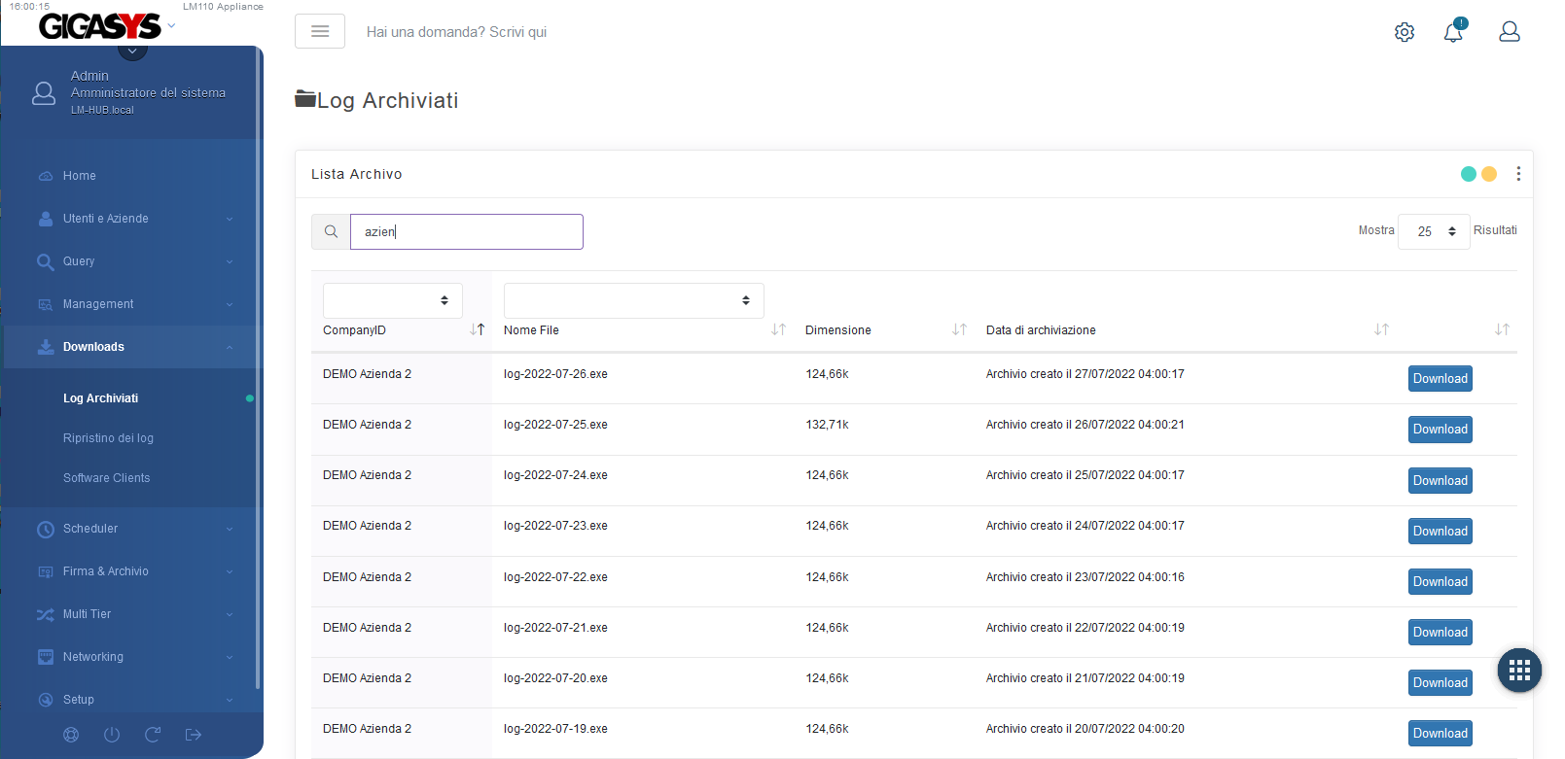This screenshot has height=759, width=1565.
Task: Download log-2022-07-22.exe
Action: point(1441,582)
